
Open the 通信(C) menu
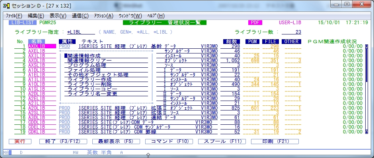[x=80, y=16]
